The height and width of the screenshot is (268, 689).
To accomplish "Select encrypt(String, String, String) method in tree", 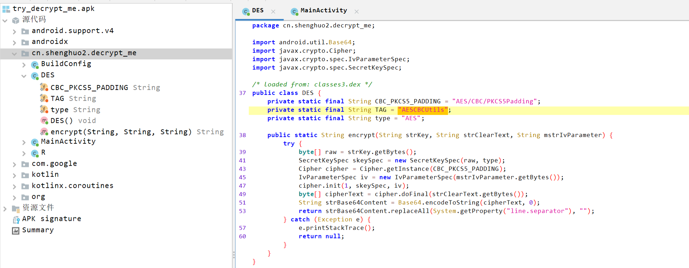I will click(x=137, y=132).
